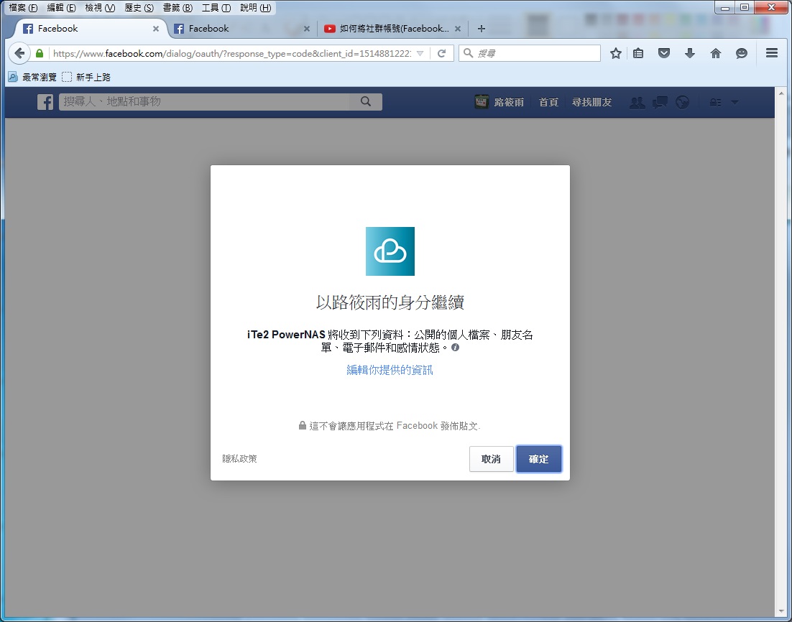Open the 檔案 (F) menu
This screenshot has height=622, width=792.
pos(23,8)
